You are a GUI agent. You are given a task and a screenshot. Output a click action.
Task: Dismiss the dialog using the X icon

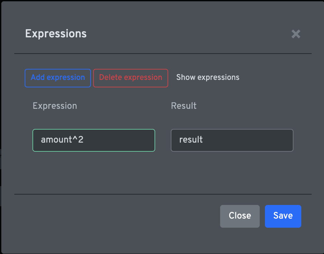coord(296,34)
